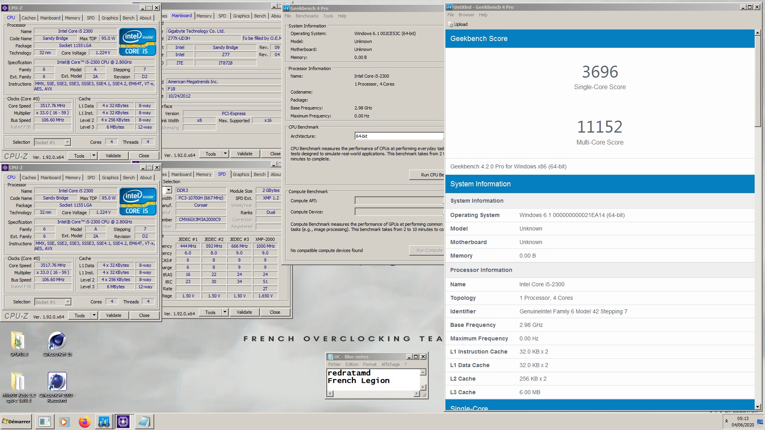This screenshot has height=430, width=765.
Task: Open Socket #1 selection dropdown in lower CPU-Z
Action: 68,302
